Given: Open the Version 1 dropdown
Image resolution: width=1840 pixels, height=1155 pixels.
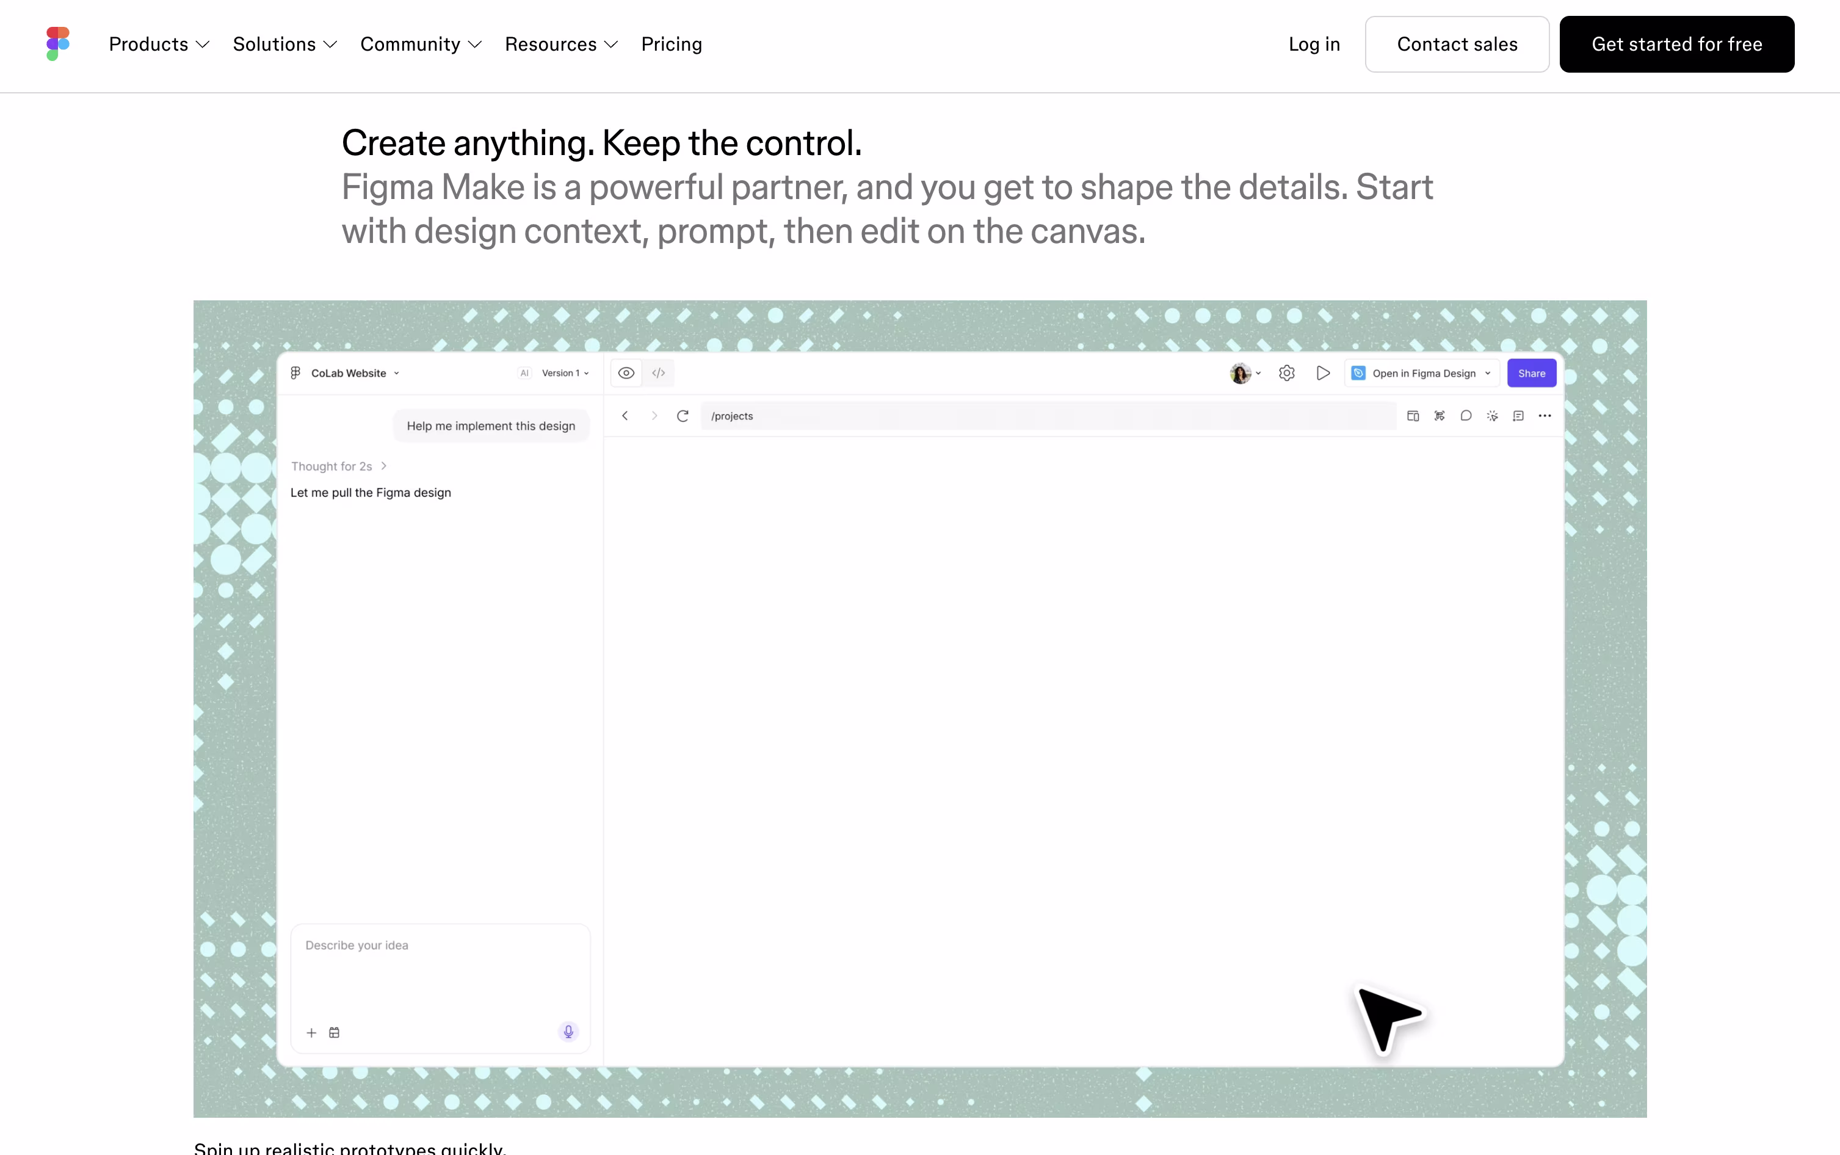Looking at the screenshot, I should tap(565, 373).
